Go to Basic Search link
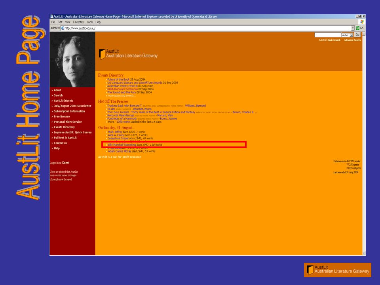This screenshot has width=380, height=285. (x=334, y=40)
